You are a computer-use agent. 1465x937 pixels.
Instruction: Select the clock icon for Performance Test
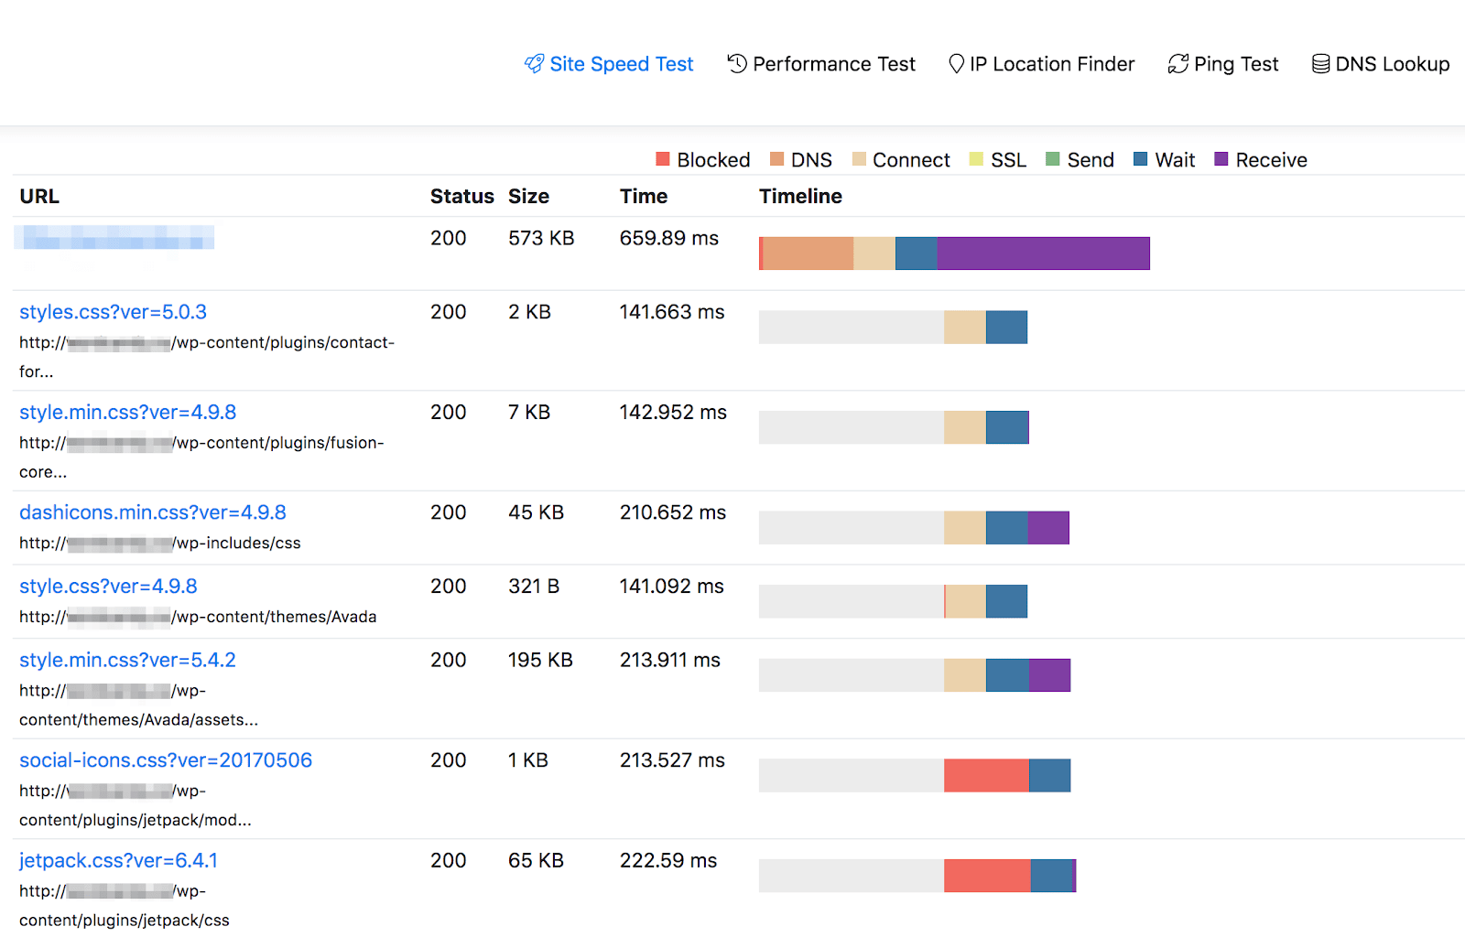[736, 63]
